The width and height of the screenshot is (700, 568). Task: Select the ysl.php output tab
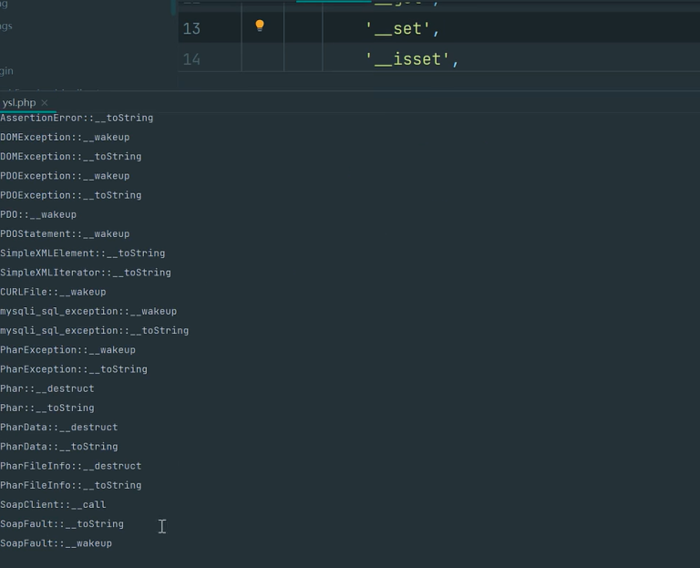19,103
